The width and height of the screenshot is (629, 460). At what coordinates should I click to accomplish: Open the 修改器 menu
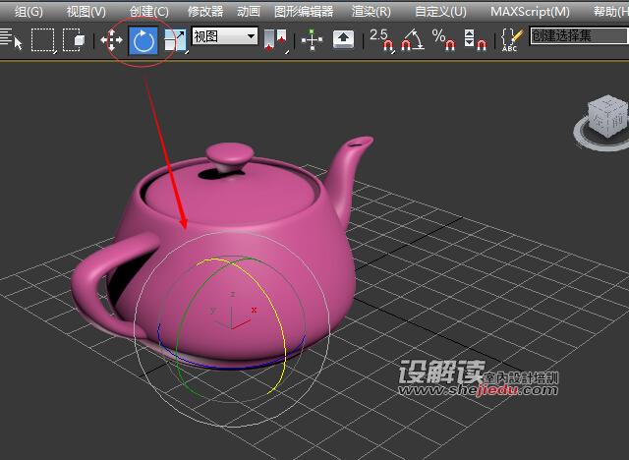tap(205, 12)
